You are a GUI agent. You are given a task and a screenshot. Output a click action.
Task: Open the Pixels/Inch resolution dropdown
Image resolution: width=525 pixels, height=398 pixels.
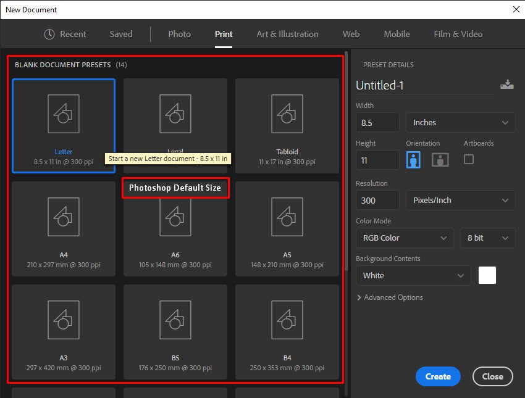(460, 200)
